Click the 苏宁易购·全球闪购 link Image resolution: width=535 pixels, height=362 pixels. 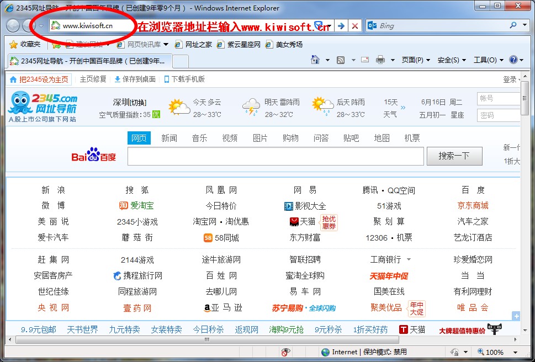click(x=304, y=308)
